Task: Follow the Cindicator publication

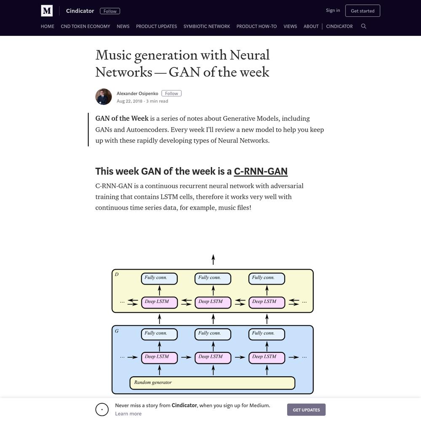Action: (x=110, y=11)
